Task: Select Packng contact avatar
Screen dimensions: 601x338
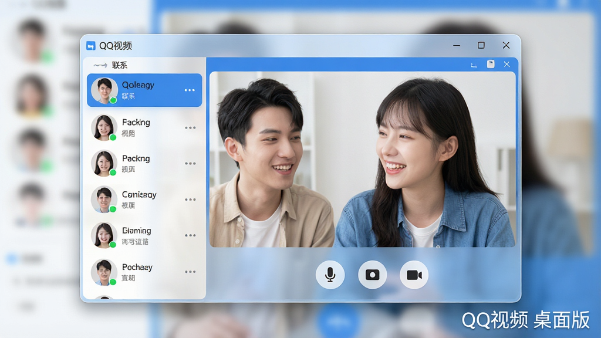Action: click(x=104, y=163)
